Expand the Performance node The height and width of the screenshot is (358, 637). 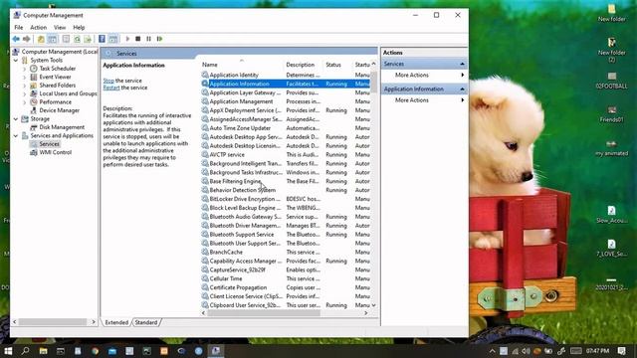[x=24, y=101]
